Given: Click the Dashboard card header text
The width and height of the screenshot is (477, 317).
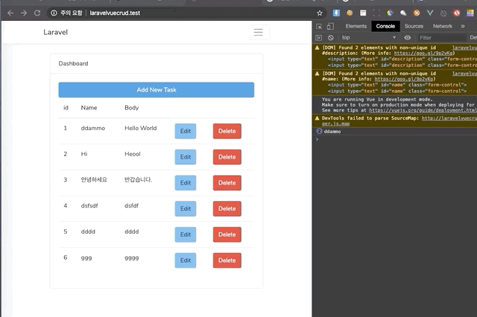Looking at the screenshot, I should tap(73, 63).
